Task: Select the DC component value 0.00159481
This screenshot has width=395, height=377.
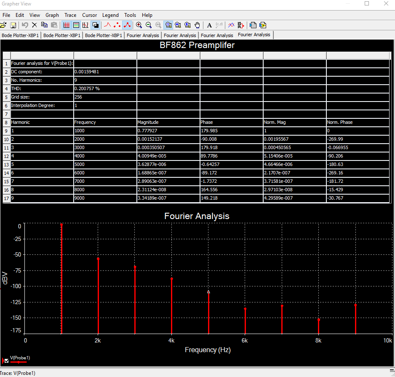Action: pos(105,72)
